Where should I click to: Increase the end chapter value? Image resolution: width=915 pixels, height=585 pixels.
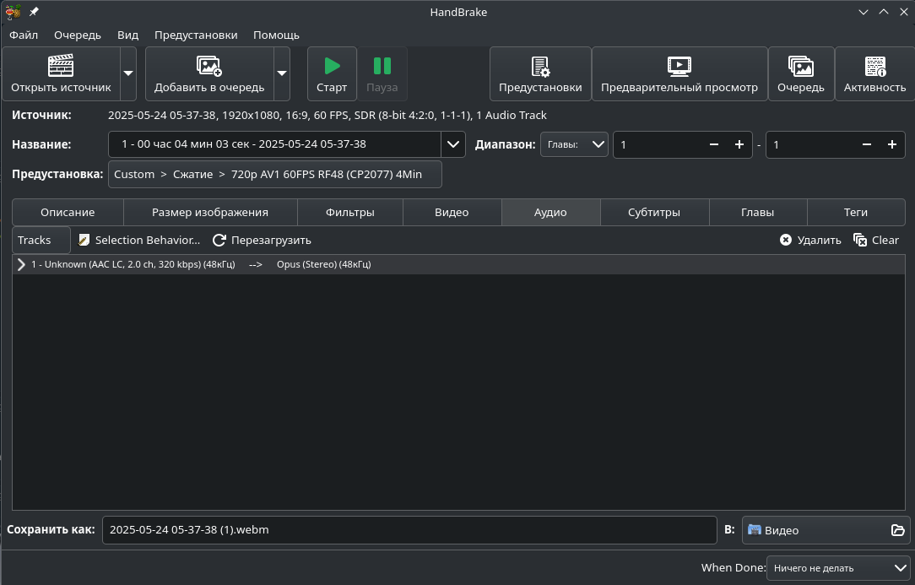(892, 144)
